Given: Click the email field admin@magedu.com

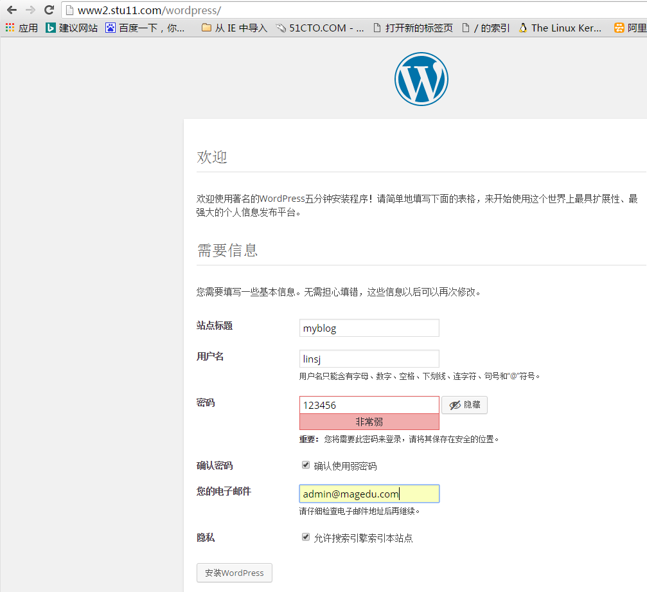Looking at the screenshot, I should point(369,494).
